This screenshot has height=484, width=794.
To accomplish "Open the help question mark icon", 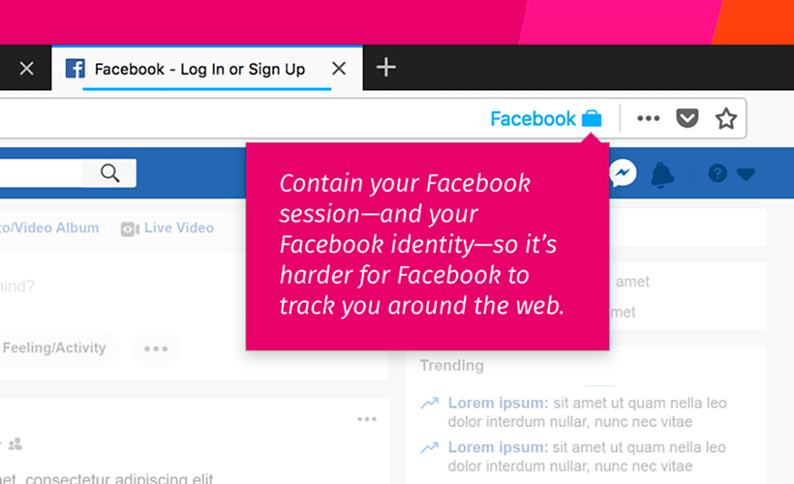I will 717,173.
